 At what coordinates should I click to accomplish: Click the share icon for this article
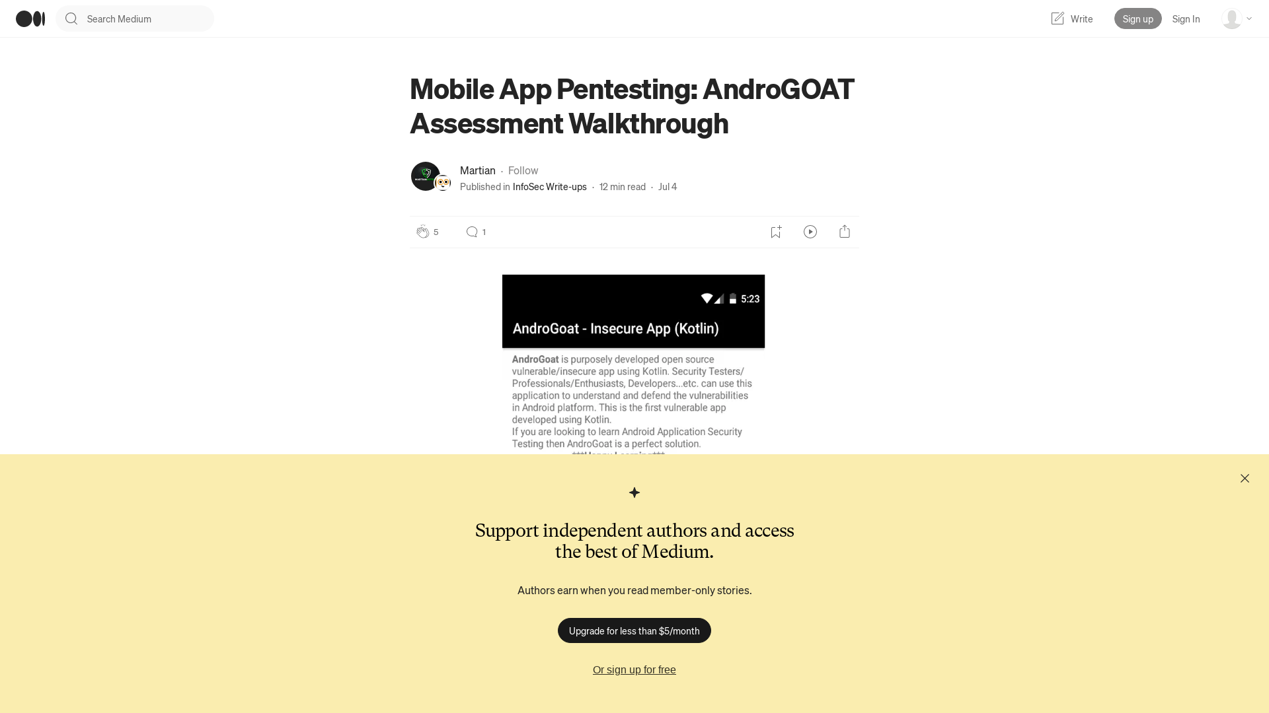pyautogui.click(x=845, y=232)
